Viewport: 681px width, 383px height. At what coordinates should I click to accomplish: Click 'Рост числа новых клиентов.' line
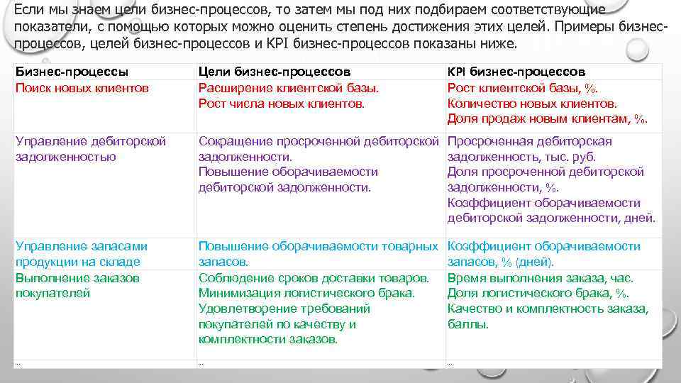[x=282, y=104]
